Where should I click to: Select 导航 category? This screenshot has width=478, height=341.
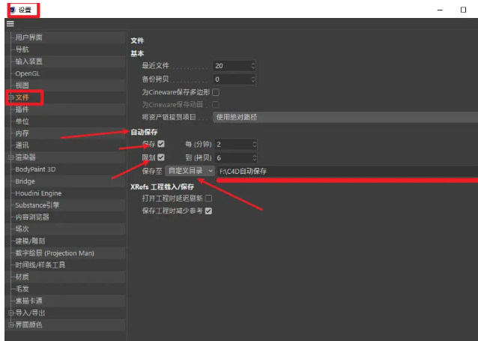pos(22,49)
